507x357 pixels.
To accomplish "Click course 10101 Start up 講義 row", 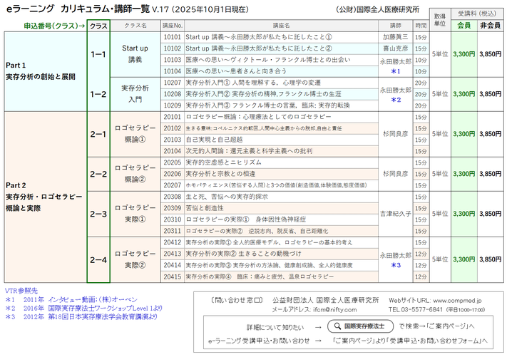I will pyautogui.click(x=270, y=37).
